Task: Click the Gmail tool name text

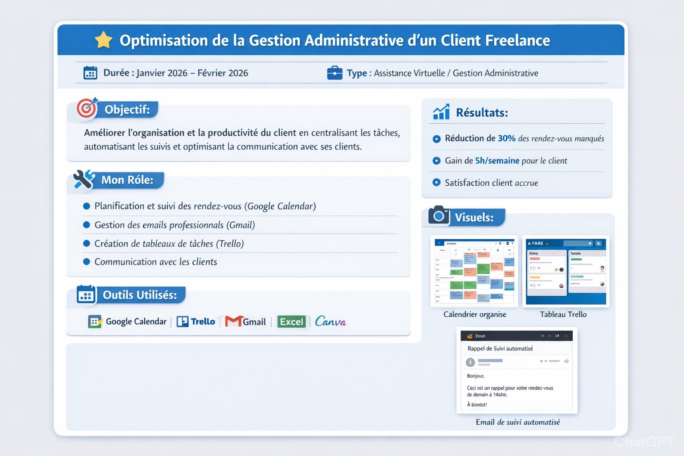Action: 254,322
